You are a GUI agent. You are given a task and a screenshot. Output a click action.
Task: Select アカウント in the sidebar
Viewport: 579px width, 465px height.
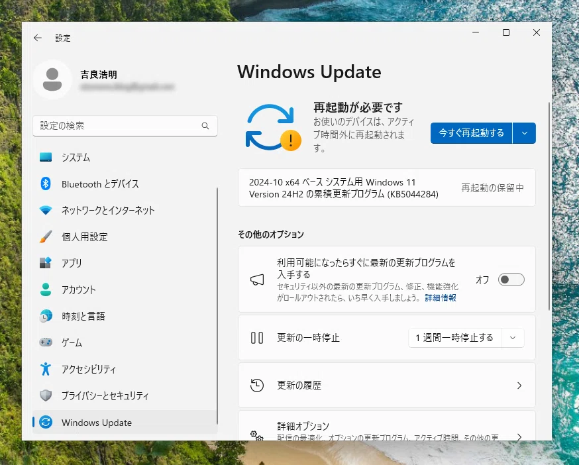[125, 289]
